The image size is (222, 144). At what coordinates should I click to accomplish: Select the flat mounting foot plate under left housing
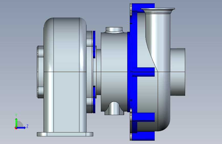65,134
